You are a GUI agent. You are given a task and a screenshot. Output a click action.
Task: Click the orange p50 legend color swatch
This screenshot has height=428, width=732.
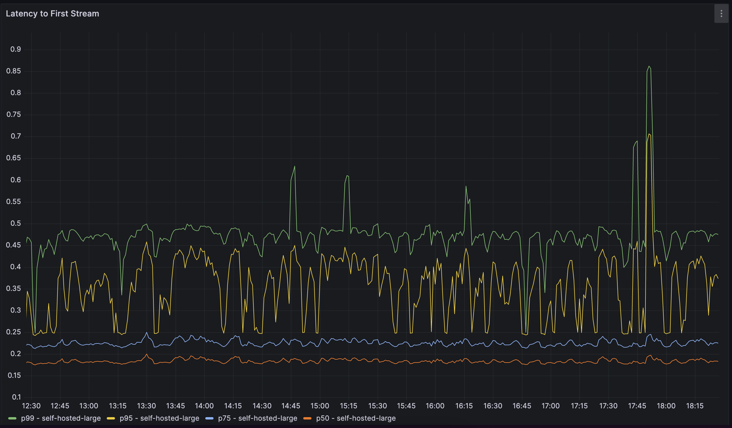pyautogui.click(x=307, y=418)
